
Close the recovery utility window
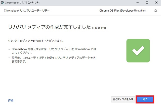[x=156, y=3]
